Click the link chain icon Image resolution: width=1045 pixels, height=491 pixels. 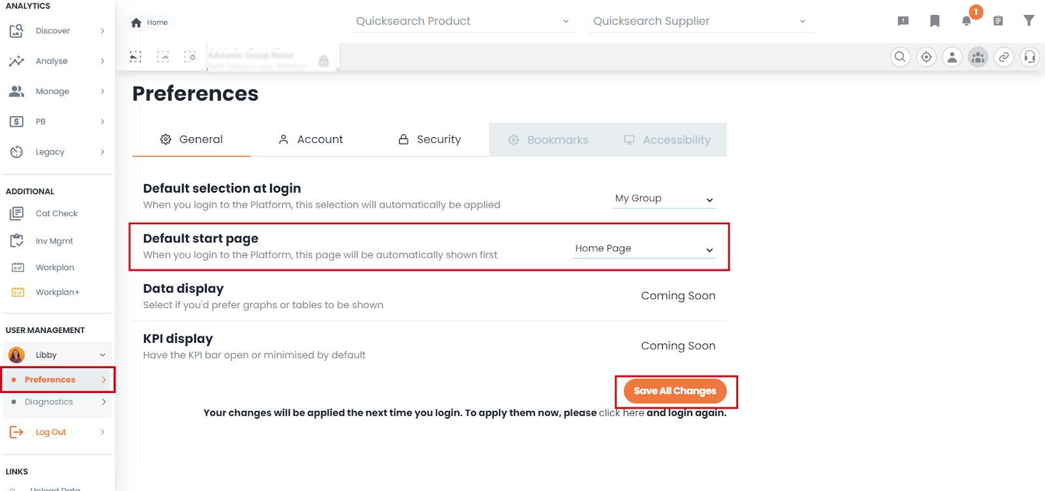click(1004, 57)
